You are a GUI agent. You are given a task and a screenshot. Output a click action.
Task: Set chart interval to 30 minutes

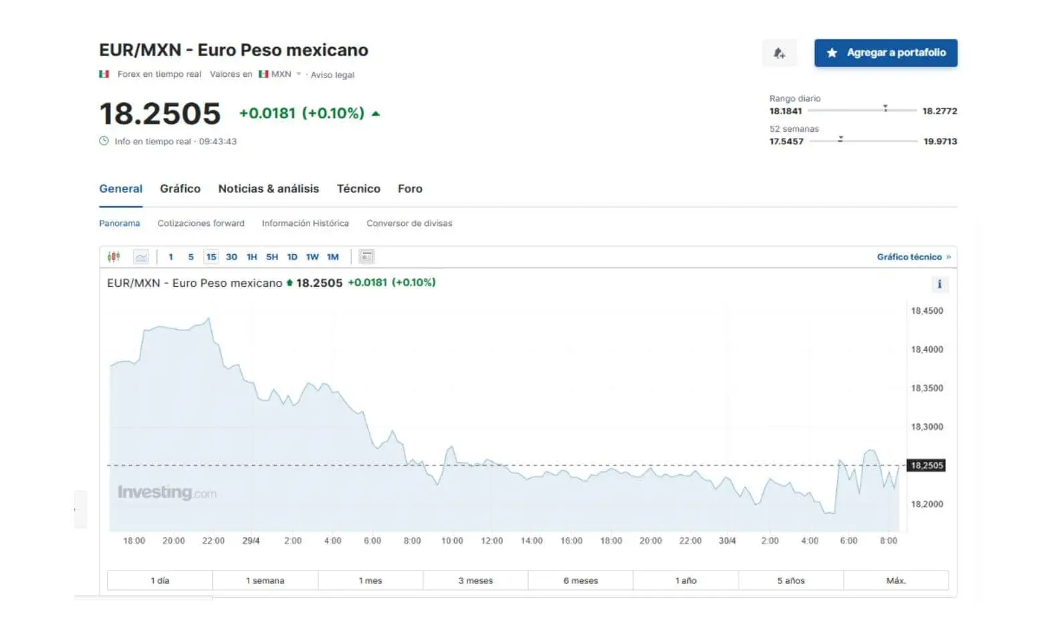click(231, 257)
